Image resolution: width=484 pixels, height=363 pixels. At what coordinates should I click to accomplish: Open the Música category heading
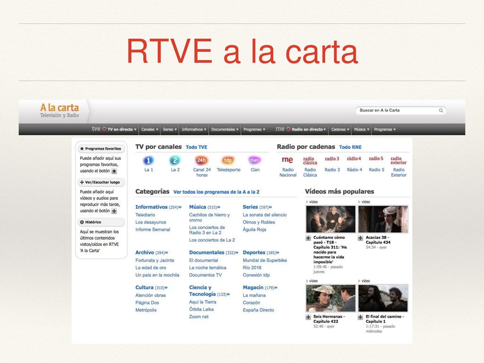click(205, 207)
